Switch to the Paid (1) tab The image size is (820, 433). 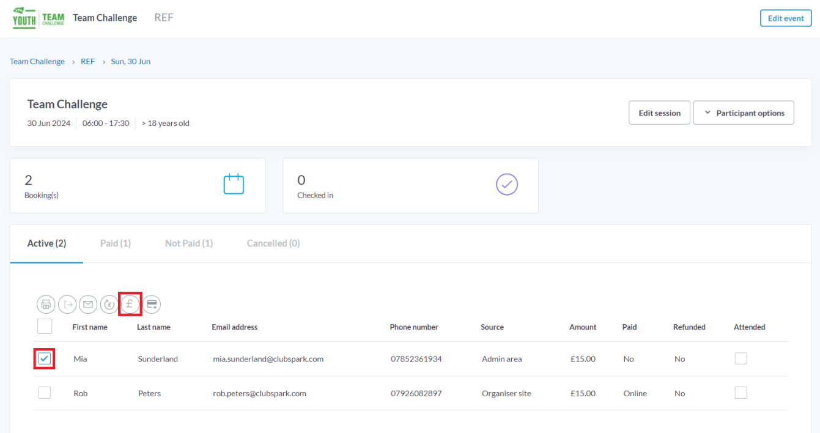[x=116, y=243]
